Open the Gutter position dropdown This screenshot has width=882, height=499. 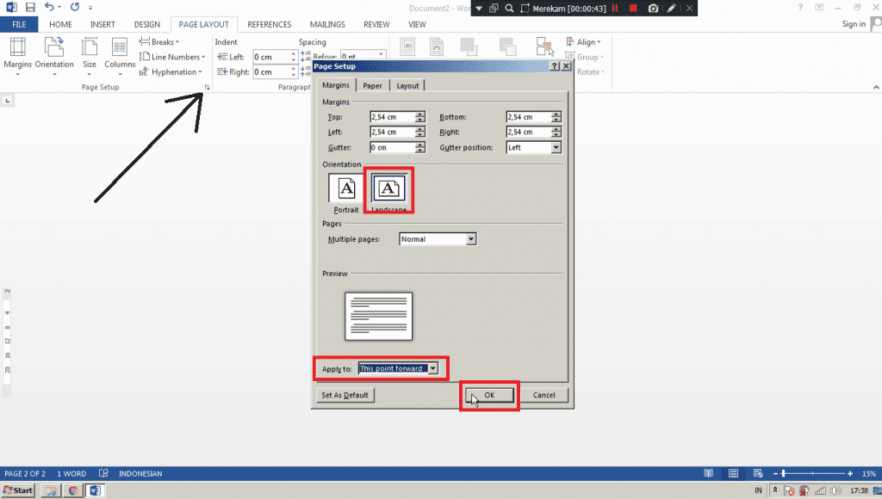(x=556, y=148)
